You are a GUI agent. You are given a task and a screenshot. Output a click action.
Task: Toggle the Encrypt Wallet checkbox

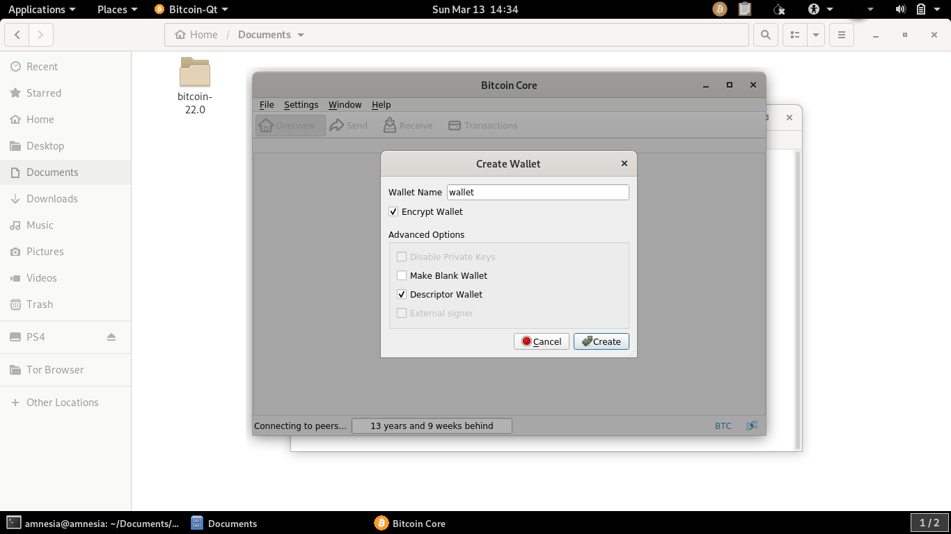tap(393, 211)
